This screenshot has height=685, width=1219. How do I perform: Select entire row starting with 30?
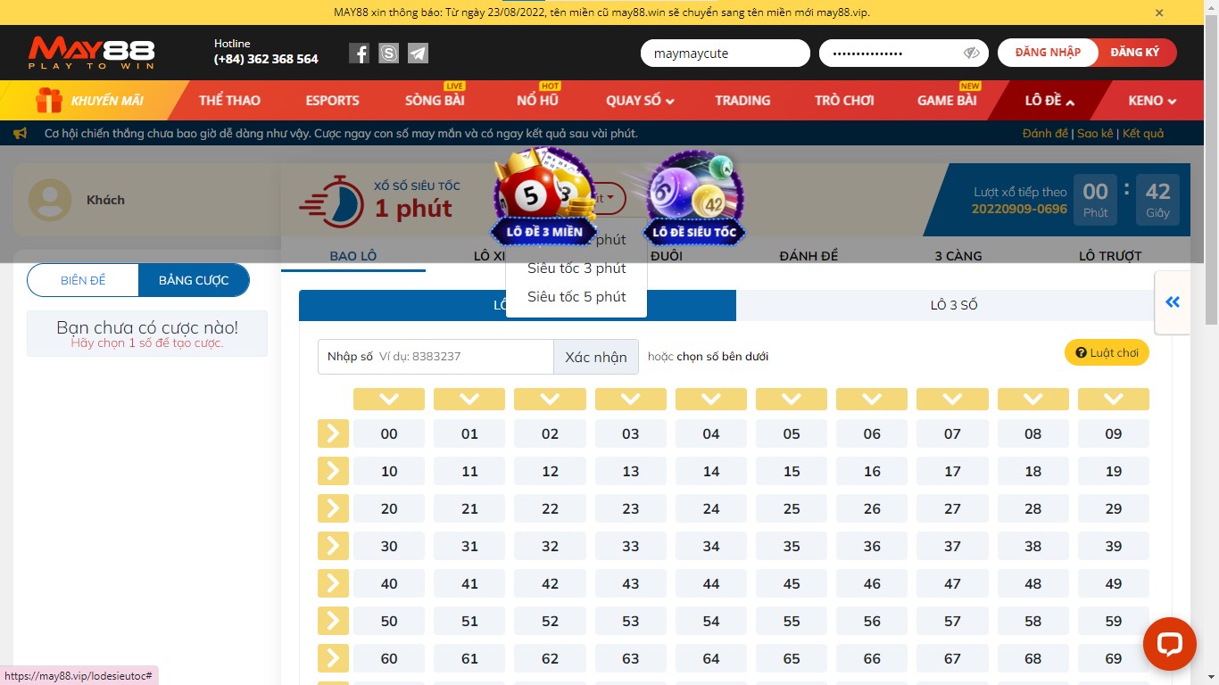(x=333, y=546)
